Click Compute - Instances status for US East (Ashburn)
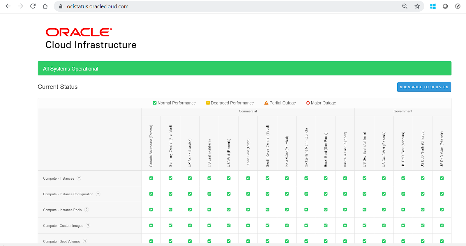The width and height of the screenshot is (466, 246). [x=209, y=178]
